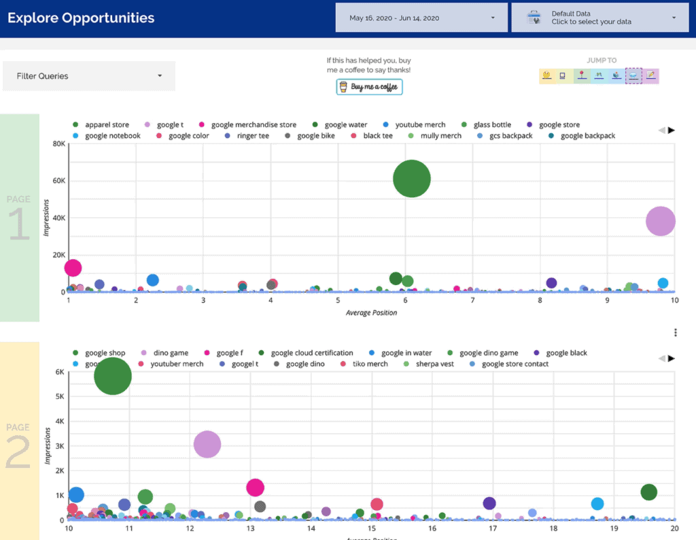Show previous legend page in Page 1 chart
Screen dimensions: 696x540
pyautogui.click(x=662, y=130)
